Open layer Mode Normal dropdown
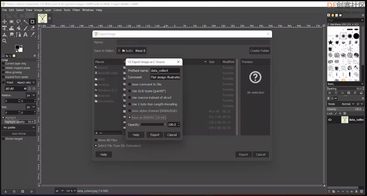Screen dimensions: 367x196 (x=348, y=104)
